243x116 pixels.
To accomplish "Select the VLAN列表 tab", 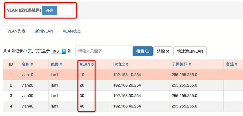I will pos(16,31).
